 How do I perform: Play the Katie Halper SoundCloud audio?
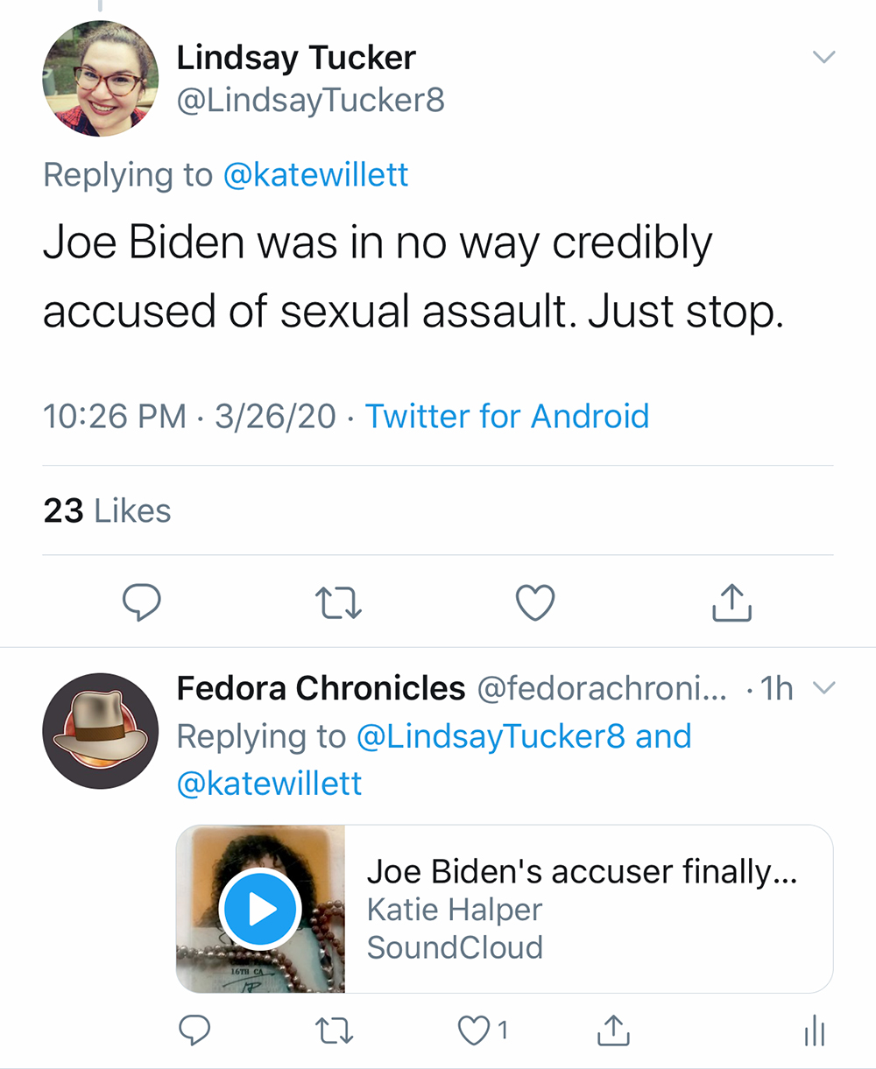260,910
